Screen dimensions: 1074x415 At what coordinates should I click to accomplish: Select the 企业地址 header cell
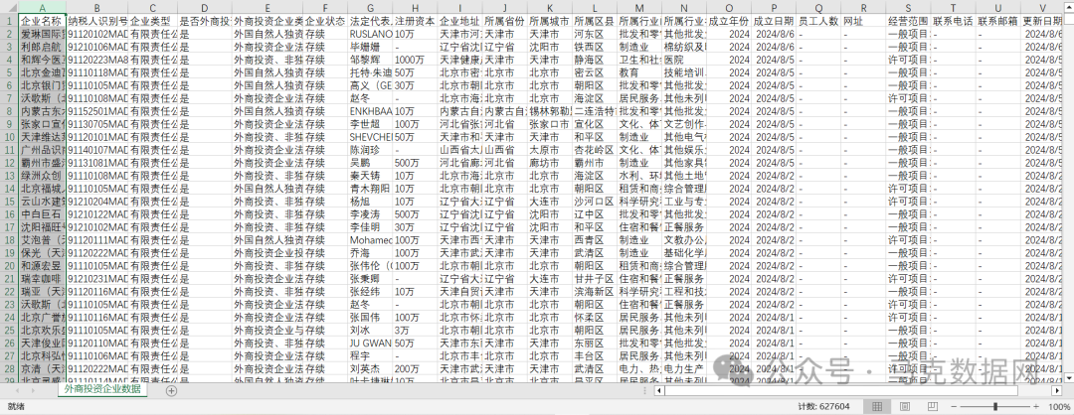coord(459,21)
